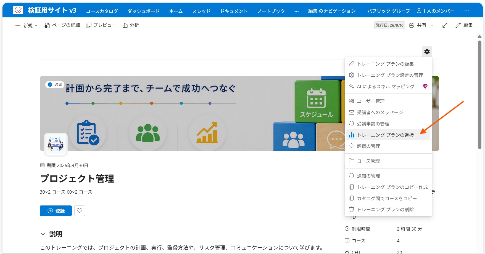The image size is (485, 254).
Task: Open the site header more options ellipsis
Action: (467, 10)
